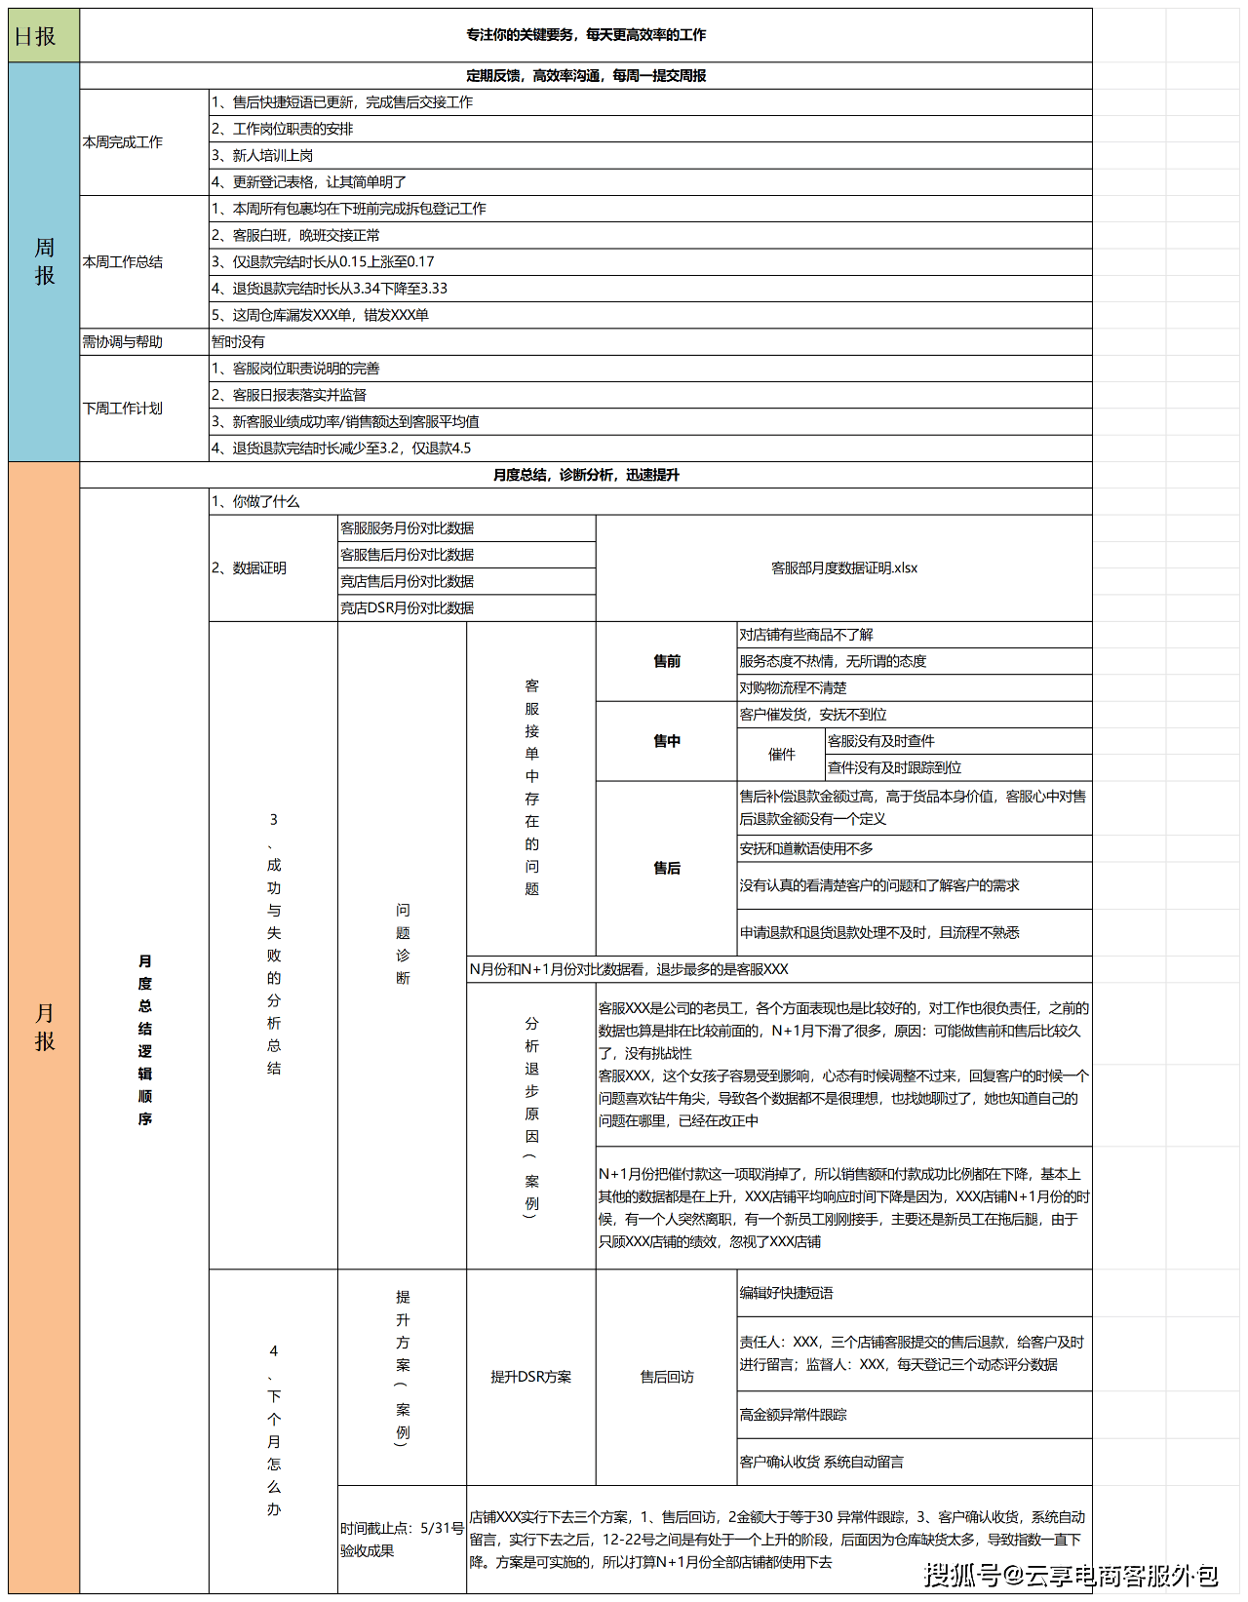Click 竞店售后月份对比数据 cell

pos(467,581)
